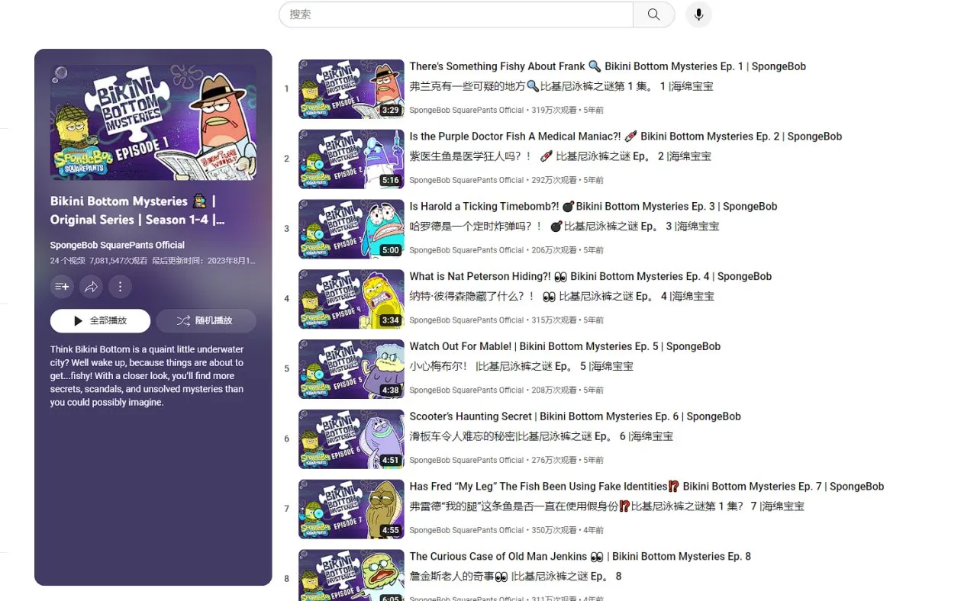Open the playlist Episode 1 cover thumbnail
977x601 pixels.
pyautogui.click(x=153, y=122)
